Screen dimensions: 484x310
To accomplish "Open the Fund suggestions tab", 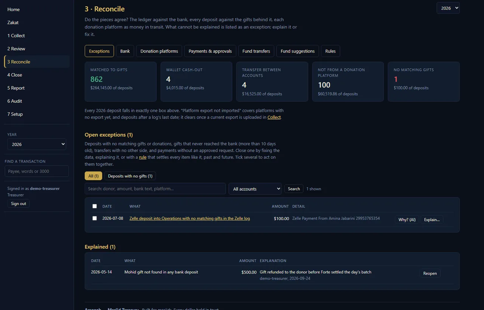I will [x=298, y=51].
